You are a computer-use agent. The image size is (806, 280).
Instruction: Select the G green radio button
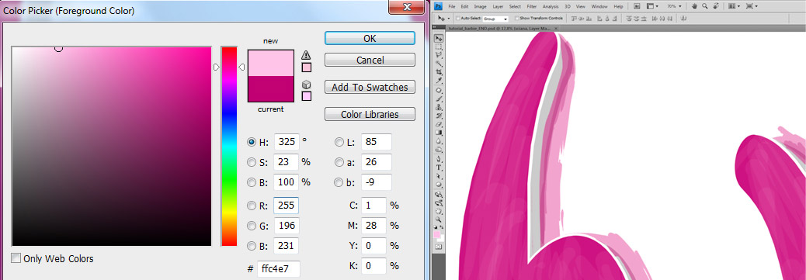[x=252, y=226]
